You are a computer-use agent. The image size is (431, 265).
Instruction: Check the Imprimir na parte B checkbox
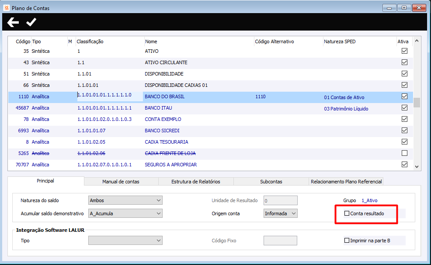347,241
